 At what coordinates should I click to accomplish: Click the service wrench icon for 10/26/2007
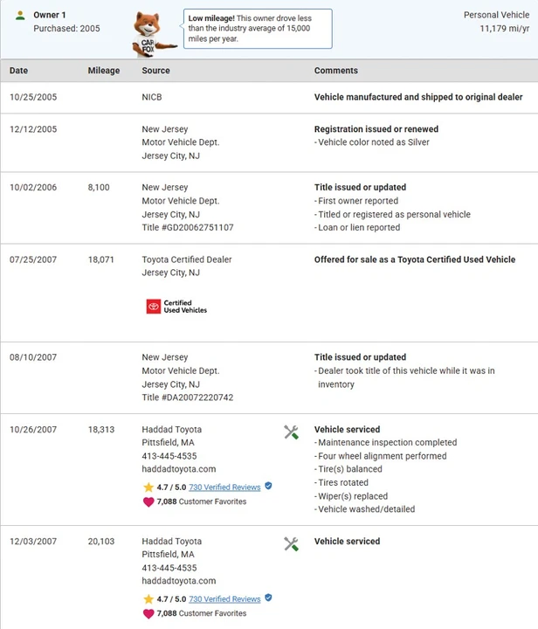point(291,432)
